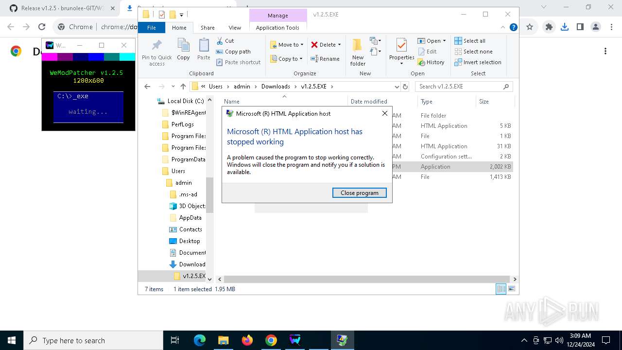622x350 pixels.
Task: Open Microsoft Edge from taskbar
Action: (x=200, y=340)
